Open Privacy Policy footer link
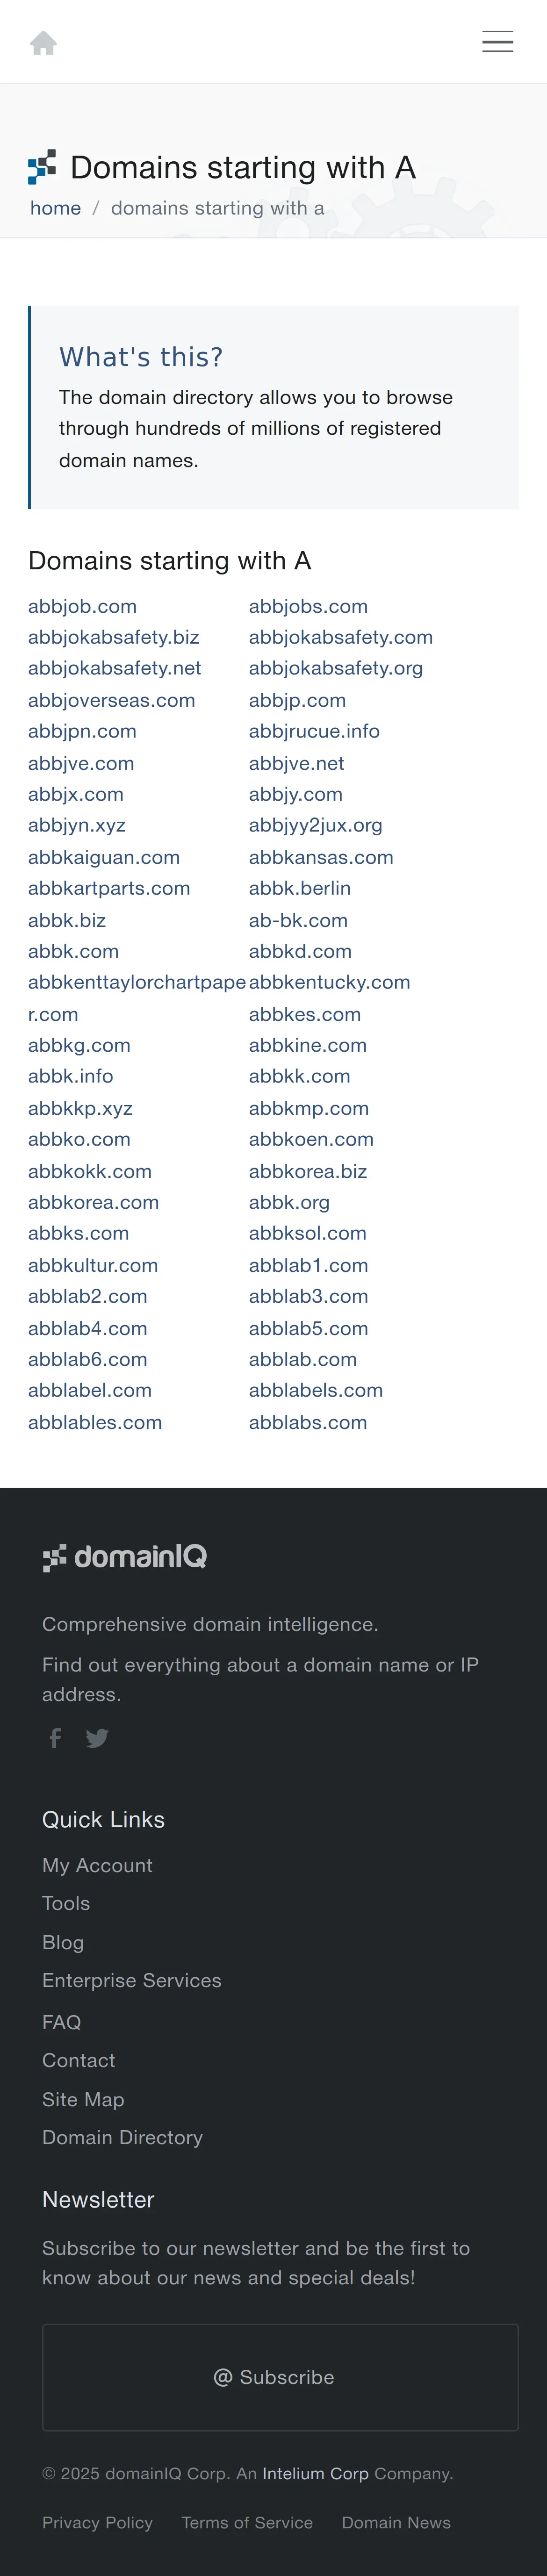Screen dimensions: 547x2576 (x=97, y=2523)
